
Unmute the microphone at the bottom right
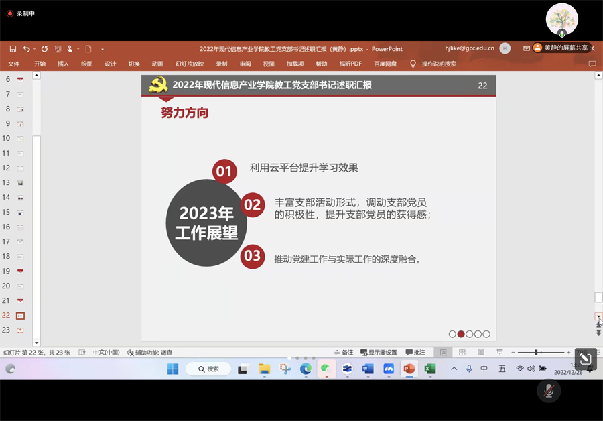pos(549,391)
